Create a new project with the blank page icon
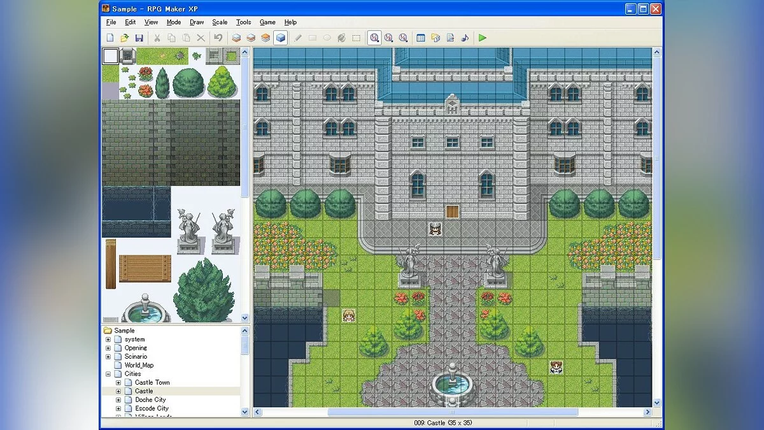This screenshot has width=764, height=430. tap(110, 38)
